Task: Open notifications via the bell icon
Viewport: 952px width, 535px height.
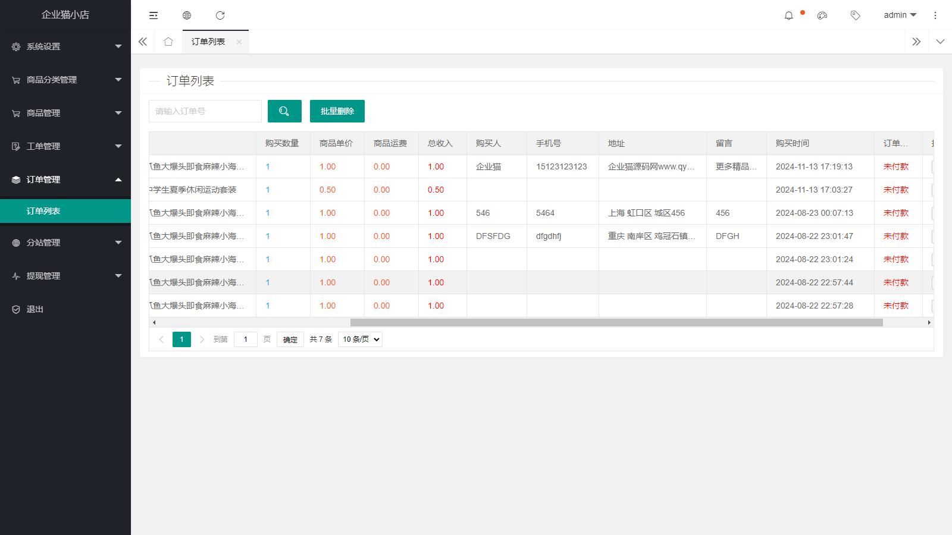Action: pyautogui.click(x=789, y=15)
